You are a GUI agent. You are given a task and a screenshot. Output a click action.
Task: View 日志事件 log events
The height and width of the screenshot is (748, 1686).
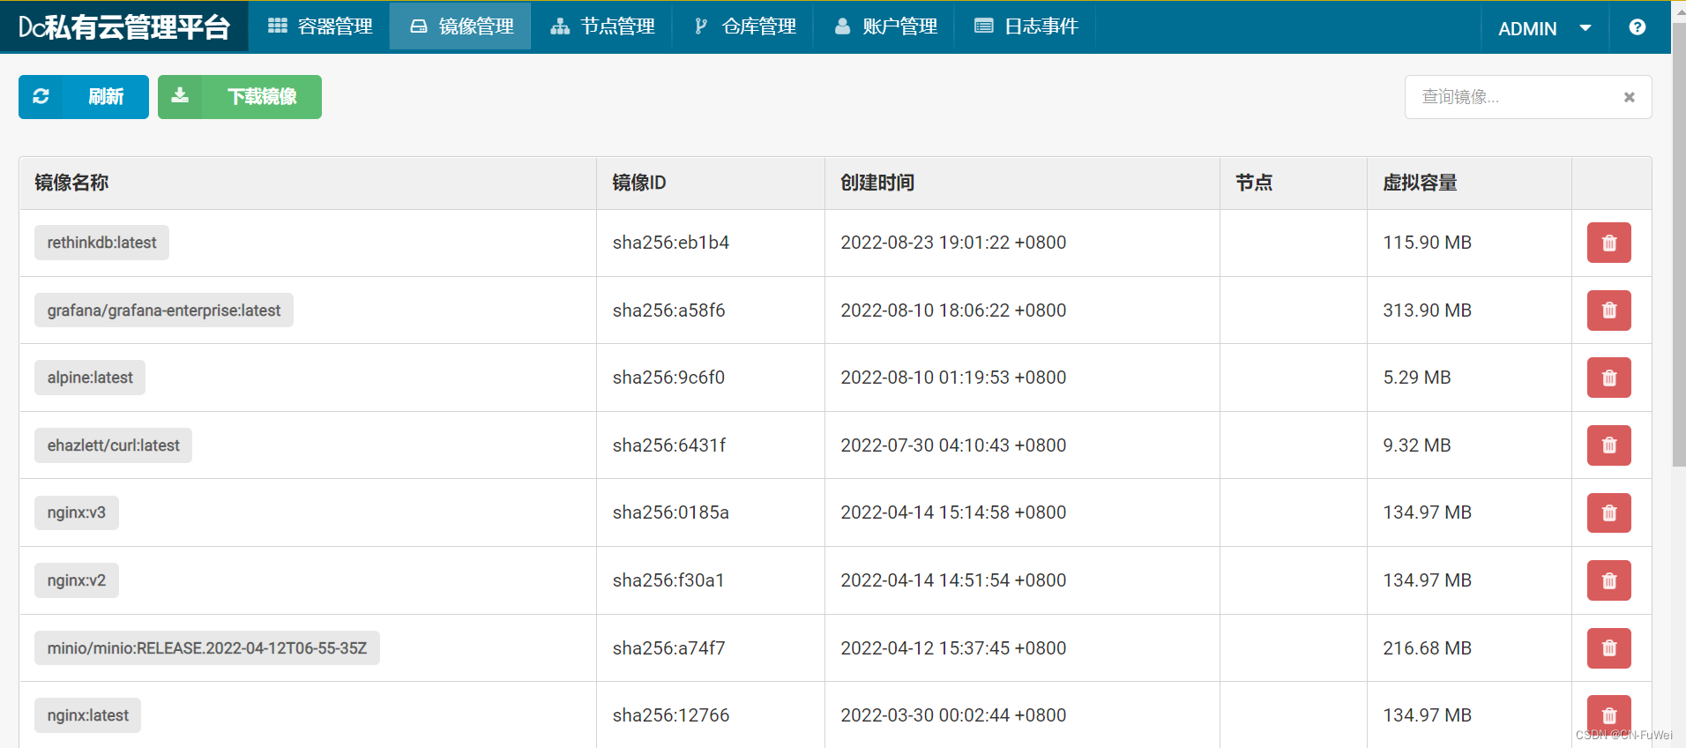coord(1026,26)
